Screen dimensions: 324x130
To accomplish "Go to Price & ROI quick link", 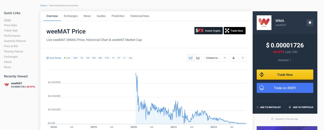I will [11, 46].
